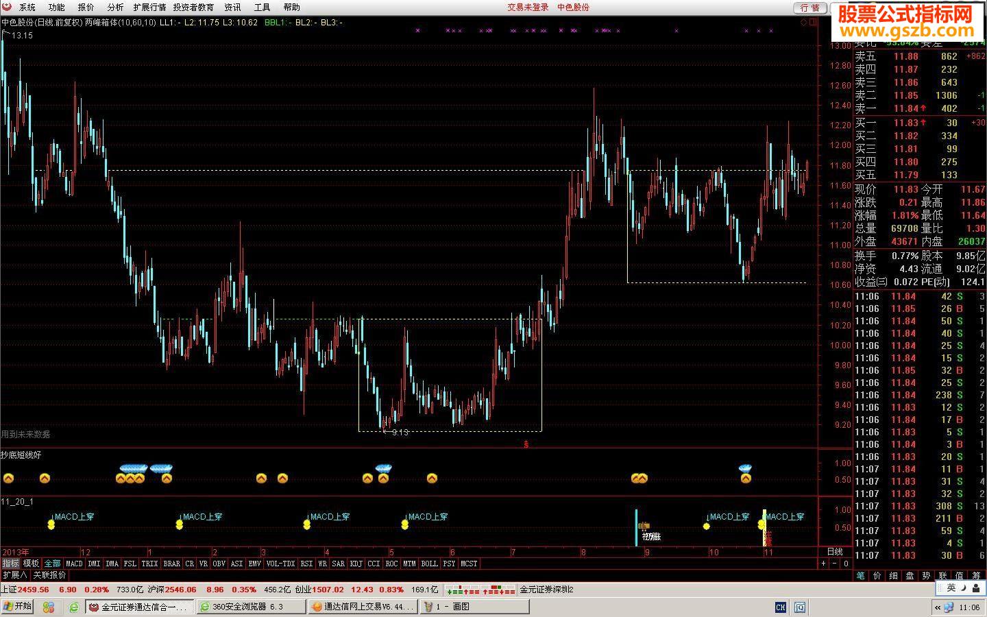
Task: Click the 交易未登录 link in title bar
Action: click(528, 7)
